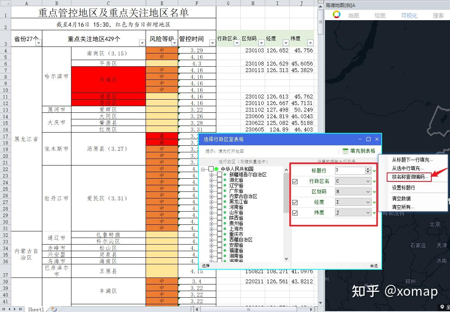Choose 清空所有 in context menu

tap(403, 207)
